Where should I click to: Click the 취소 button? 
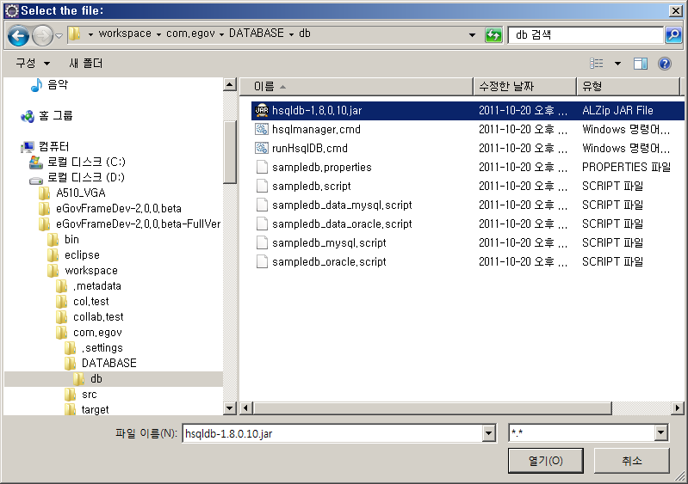pos(631,461)
